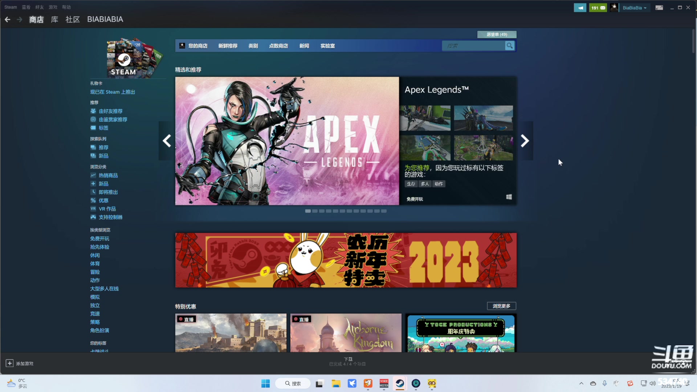The width and height of the screenshot is (697, 392).
Task: Open Voicemeeter from the taskbar
Action: [384, 384]
